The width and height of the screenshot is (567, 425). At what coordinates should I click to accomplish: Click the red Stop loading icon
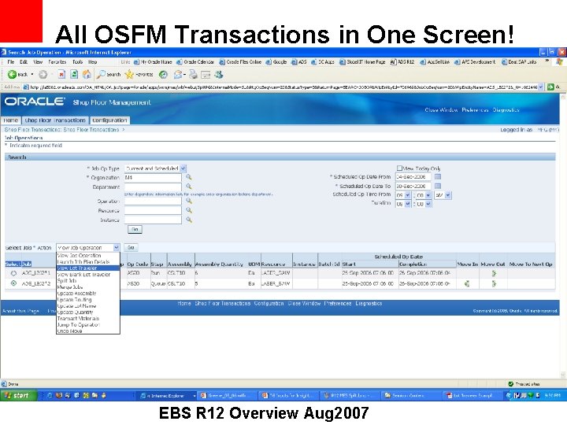click(x=61, y=75)
